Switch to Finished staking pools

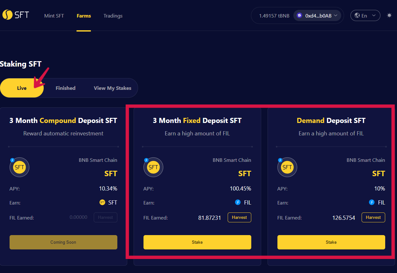[65, 88]
